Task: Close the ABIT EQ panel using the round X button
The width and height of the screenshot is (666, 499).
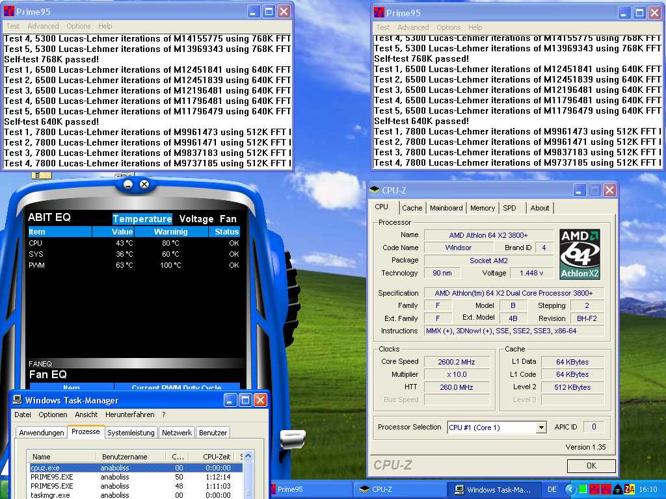Action: 144,184
